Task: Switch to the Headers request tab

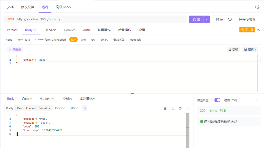Action: coord(50,30)
